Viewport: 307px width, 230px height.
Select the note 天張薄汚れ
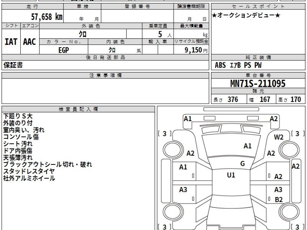18,158
